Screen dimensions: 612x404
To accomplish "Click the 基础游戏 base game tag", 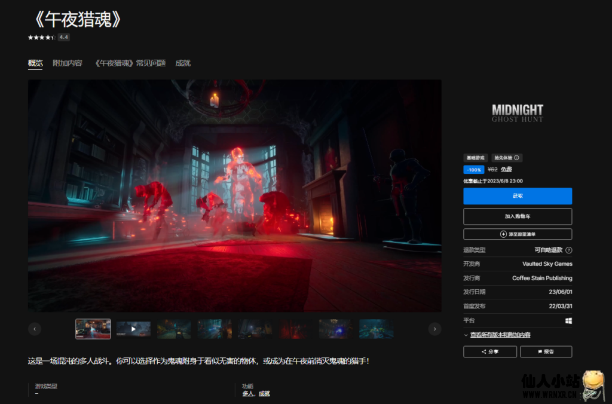I will (475, 158).
